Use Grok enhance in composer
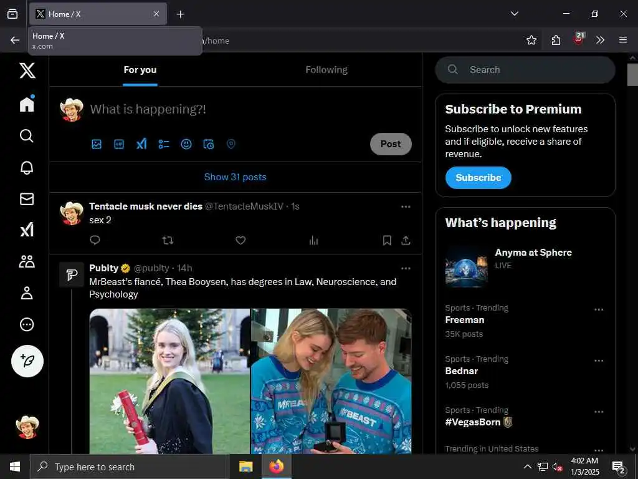This screenshot has width=638, height=479. [141, 144]
